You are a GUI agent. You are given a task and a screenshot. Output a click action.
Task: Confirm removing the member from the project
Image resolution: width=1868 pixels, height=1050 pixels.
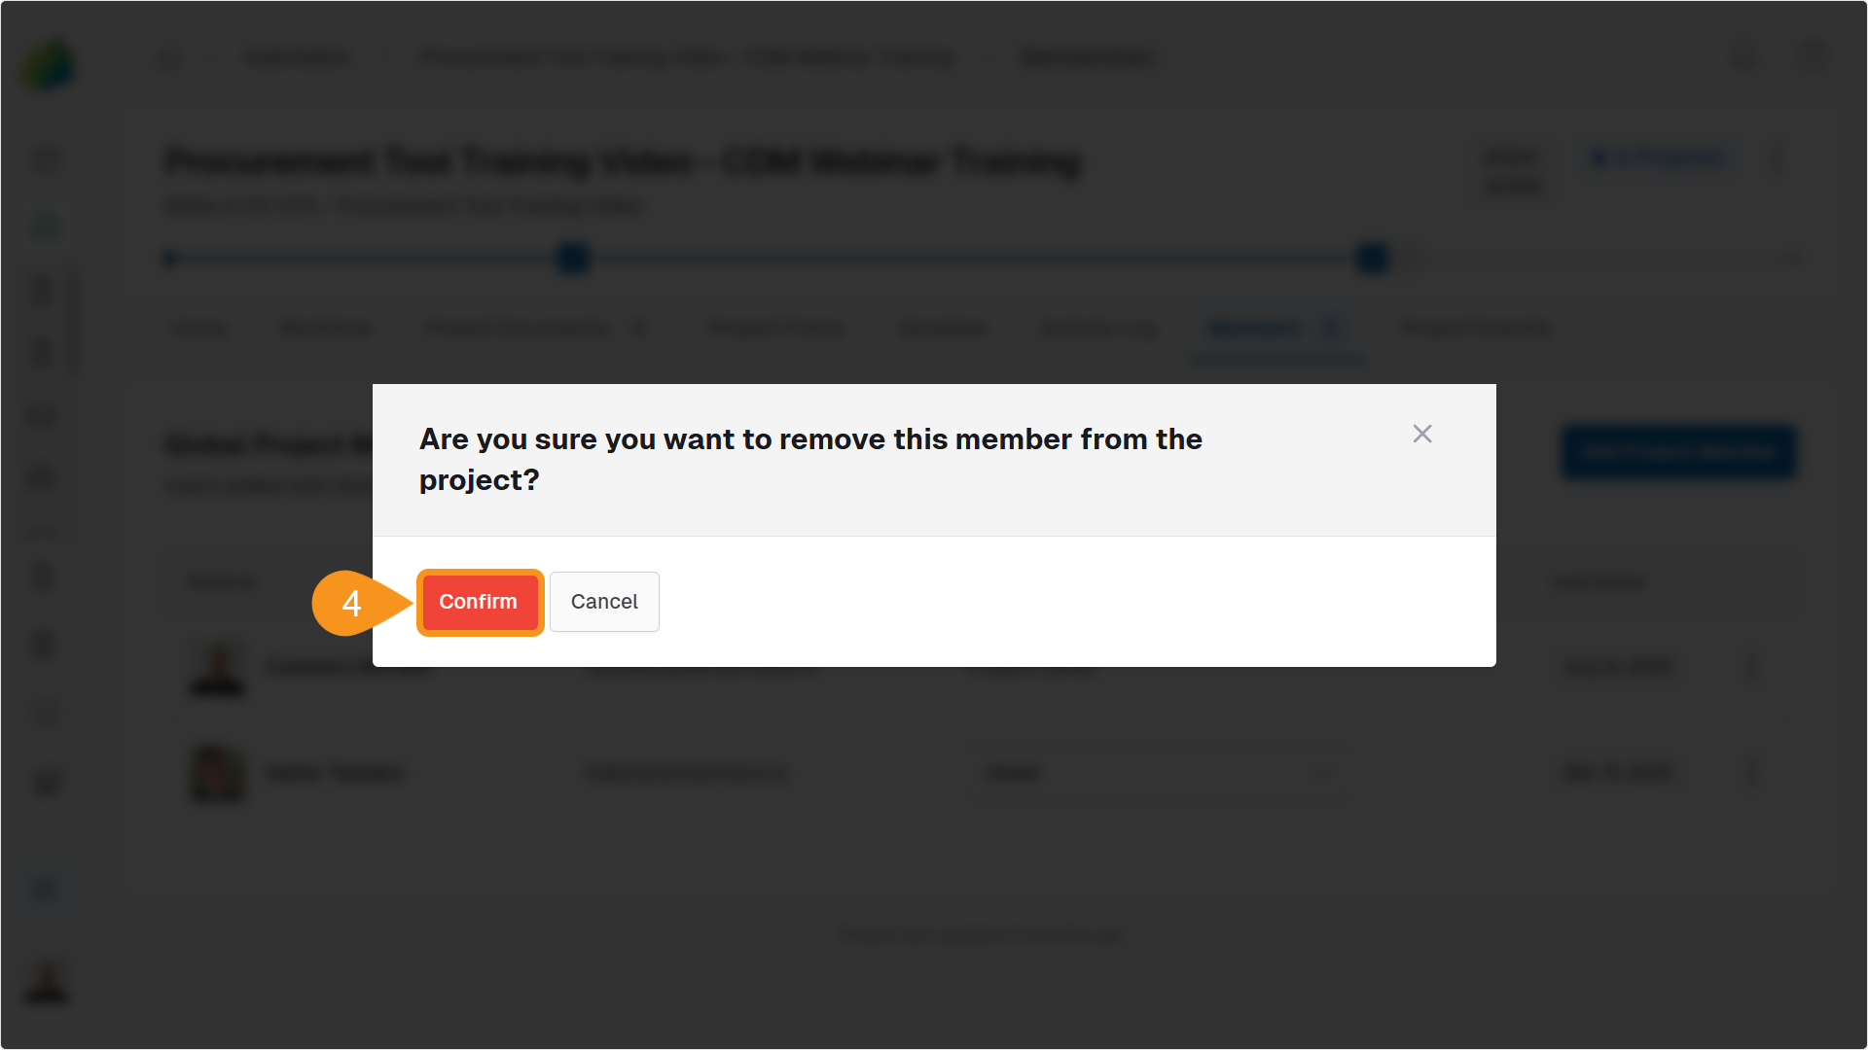pos(480,602)
